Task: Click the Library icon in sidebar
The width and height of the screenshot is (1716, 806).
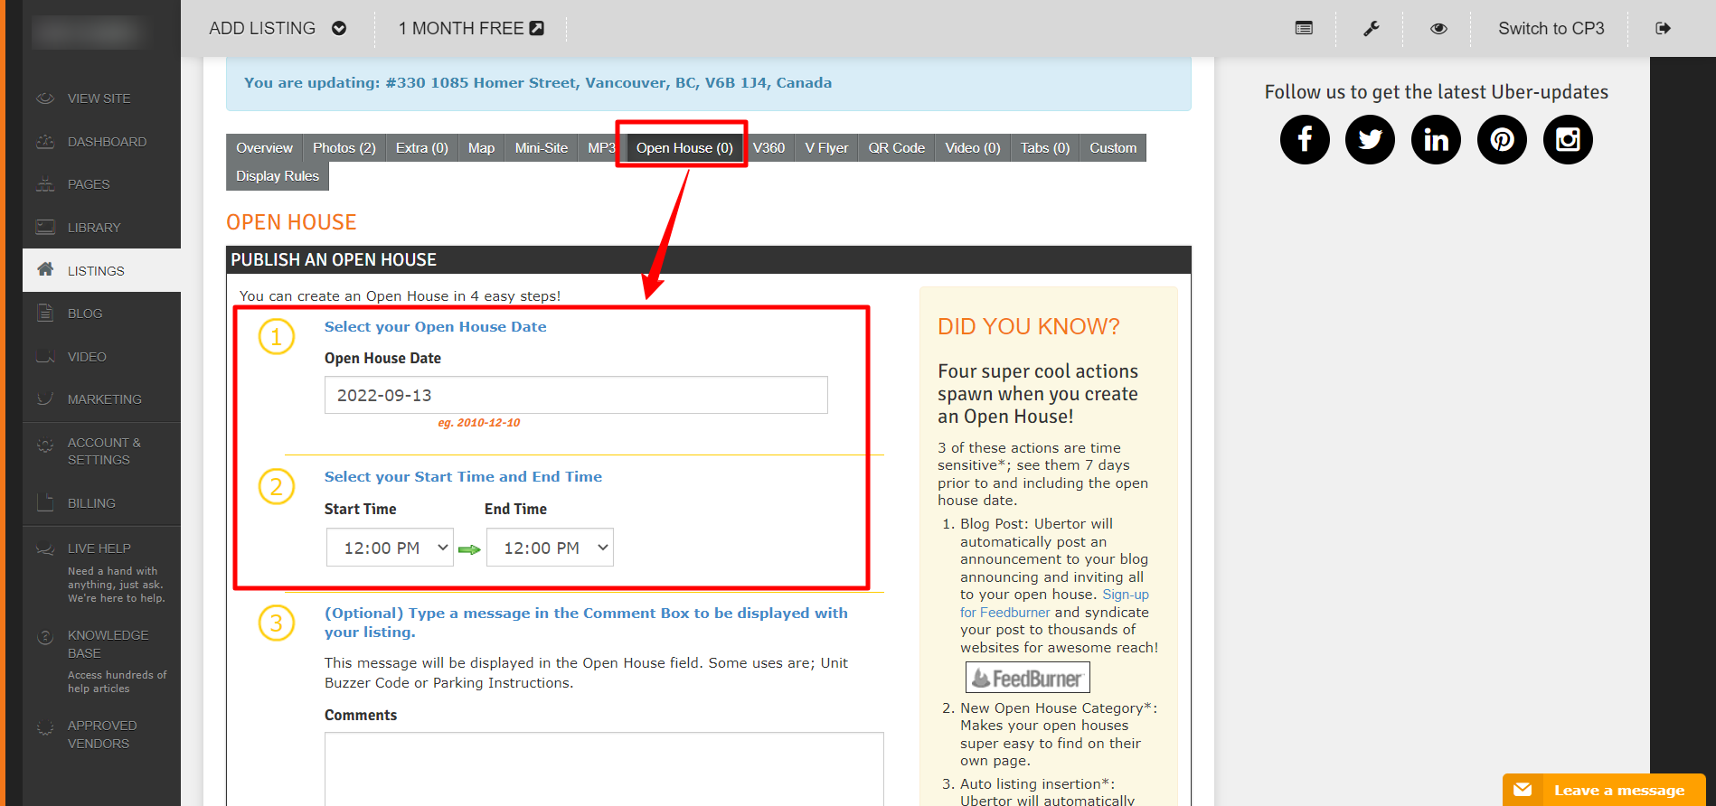Action: [45, 228]
